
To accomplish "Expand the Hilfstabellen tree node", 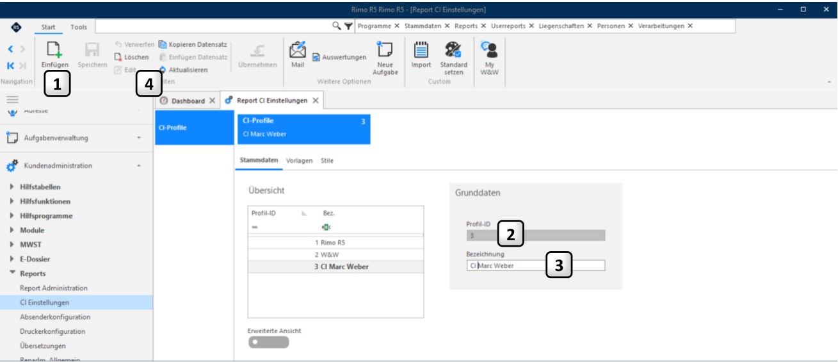I will pos(12,187).
